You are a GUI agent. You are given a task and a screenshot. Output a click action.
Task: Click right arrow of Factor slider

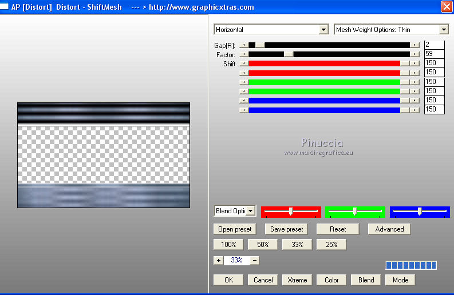[x=414, y=54]
